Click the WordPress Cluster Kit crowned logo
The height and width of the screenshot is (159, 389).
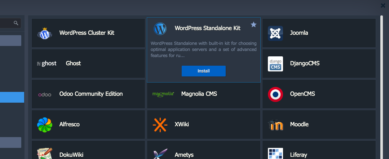[x=45, y=33]
